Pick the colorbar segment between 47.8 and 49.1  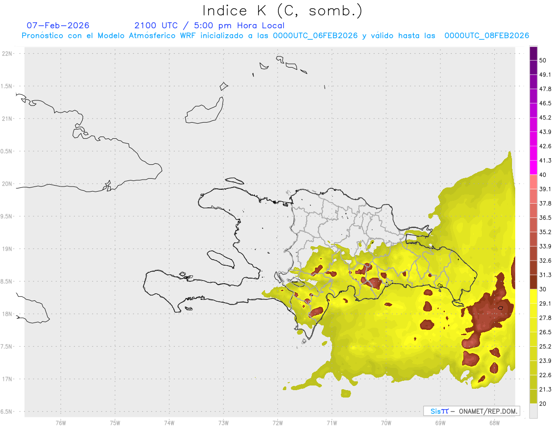click(x=533, y=82)
